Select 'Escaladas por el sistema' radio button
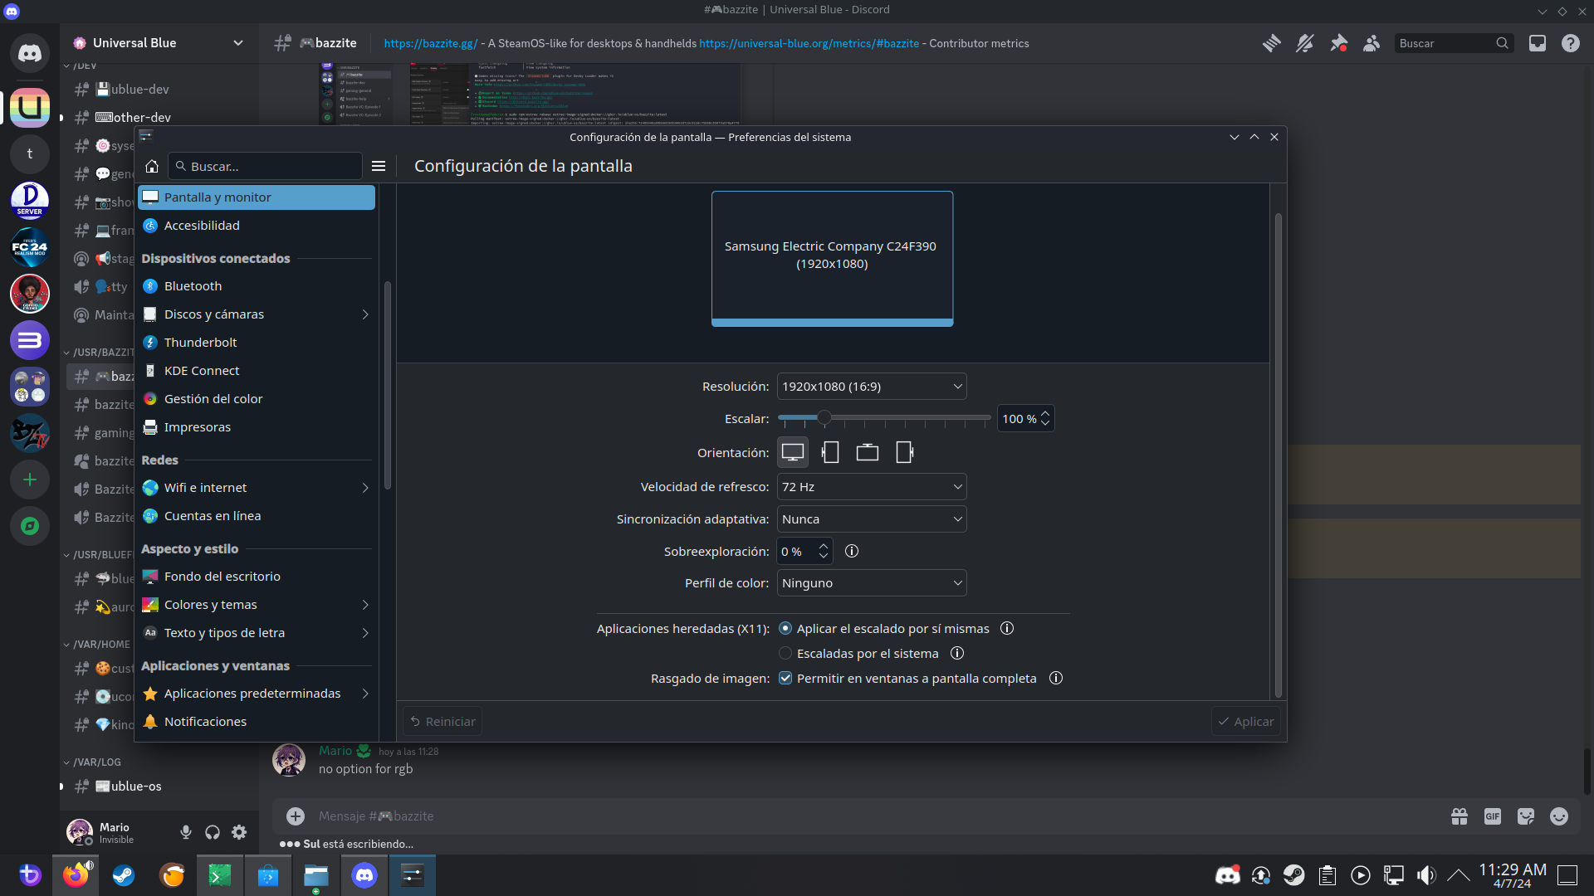The image size is (1594, 896). (785, 653)
